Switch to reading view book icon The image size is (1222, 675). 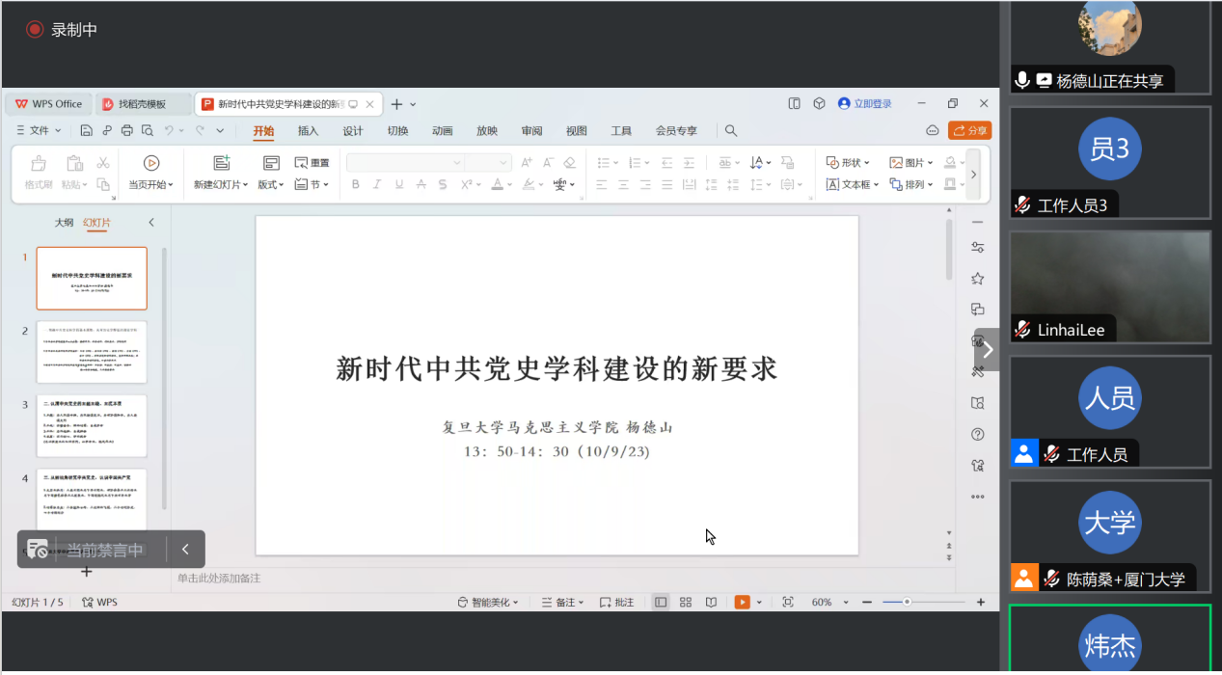point(711,602)
